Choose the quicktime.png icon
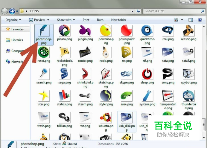Viewport: 207px width, 148px height. (x=147, y=30)
